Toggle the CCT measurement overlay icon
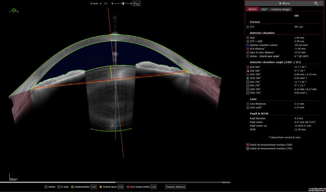The image size is (326, 192). (247, 27)
